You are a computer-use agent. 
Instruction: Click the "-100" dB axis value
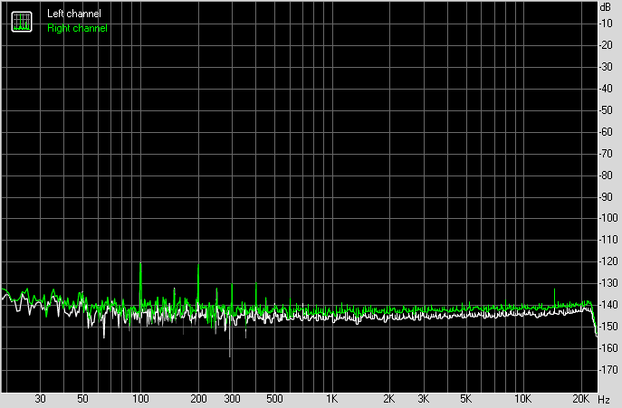[608, 218]
